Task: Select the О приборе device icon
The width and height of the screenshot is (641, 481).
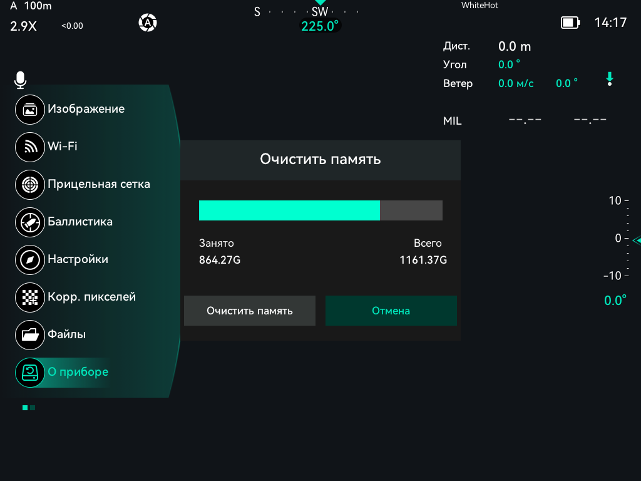Action: pyautogui.click(x=30, y=373)
